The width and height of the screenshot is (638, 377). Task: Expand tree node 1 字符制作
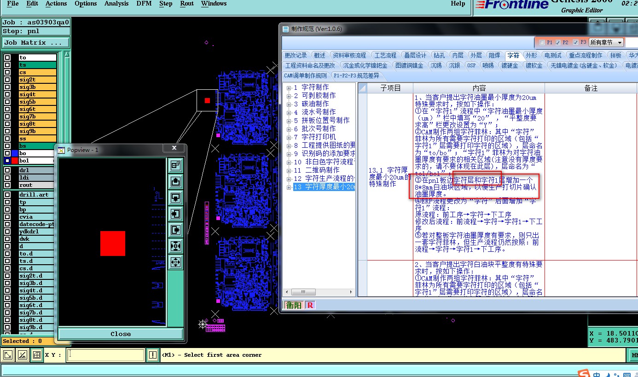click(x=289, y=88)
